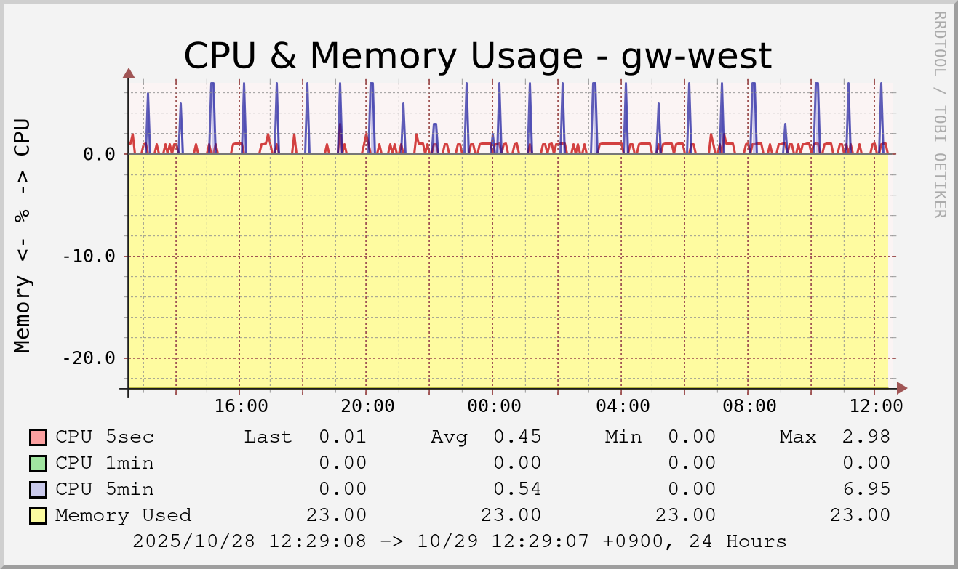
Task: Click the 'Memory Used' legend label
Action: pyautogui.click(x=123, y=515)
